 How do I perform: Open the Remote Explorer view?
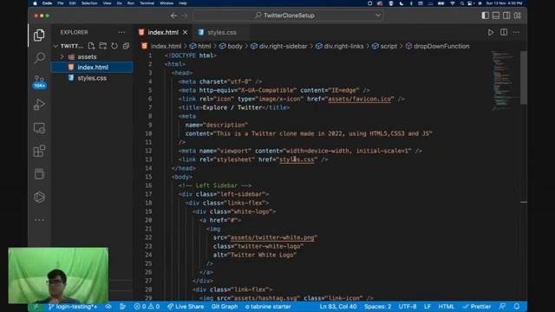[x=39, y=127]
